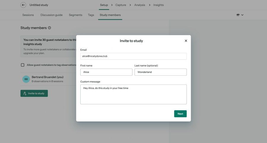The image size is (267, 143).
Task: Go to the Insights step
Action: pyautogui.click(x=158, y=5)
